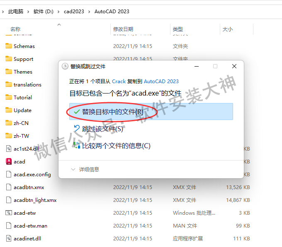Screen dimensions: 282x247
Task: Click the Schemas folder icon
Action: click(x=8, y=46)
